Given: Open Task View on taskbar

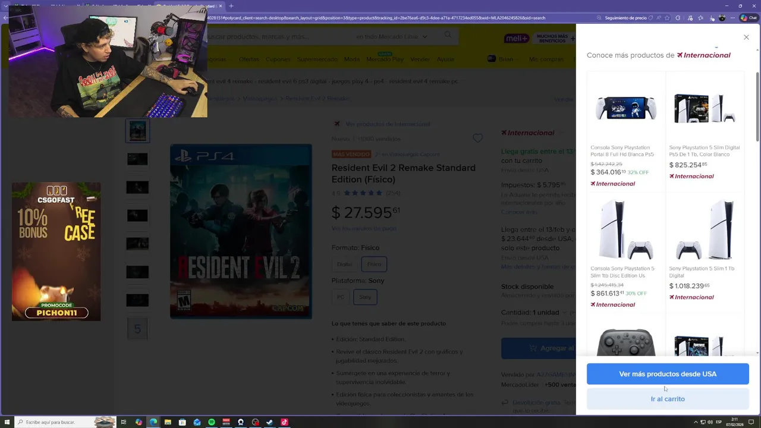Looking at the screenshot, I should [124, 422].
